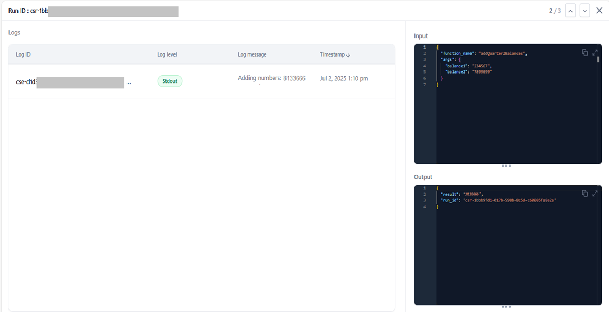The image size is (609, 312).
Task: Copy the Output JSON to clipboard
Action: 585,194
